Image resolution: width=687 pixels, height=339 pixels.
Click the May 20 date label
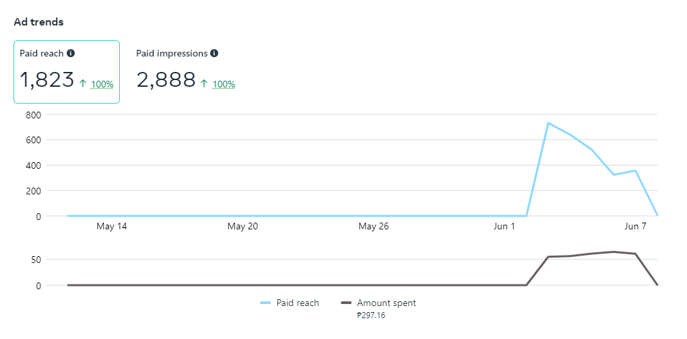pyautogui.click(x=242, y=227)
